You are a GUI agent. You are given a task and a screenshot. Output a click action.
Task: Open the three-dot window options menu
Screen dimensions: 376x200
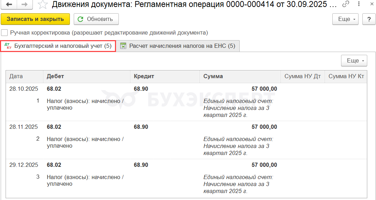(359, 5)
